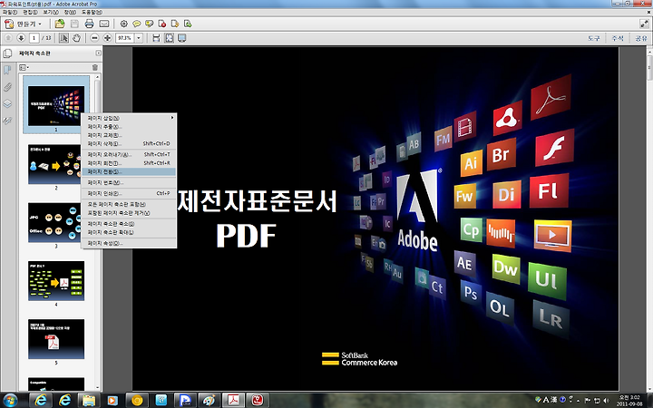Click the delete page icon with red mark
The image size is (653, 408).
click(x=162, y=24)
